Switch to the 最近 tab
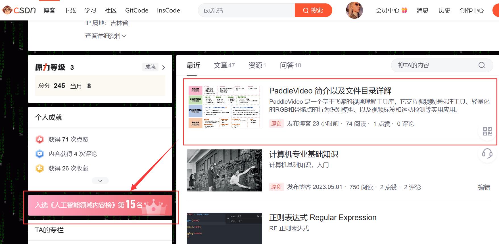Viewport: 499px width, 244px height. coord(193,65)
